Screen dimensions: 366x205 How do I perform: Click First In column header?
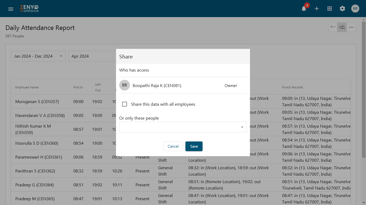[78, 87]
